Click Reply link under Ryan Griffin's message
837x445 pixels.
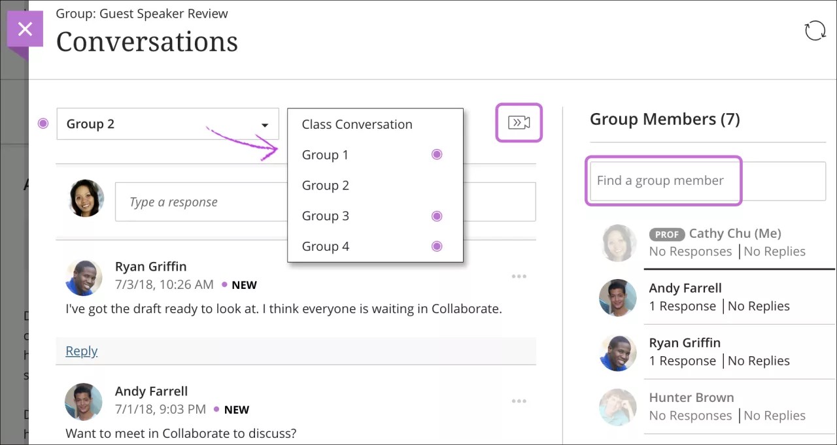click(x=81, y=351)
